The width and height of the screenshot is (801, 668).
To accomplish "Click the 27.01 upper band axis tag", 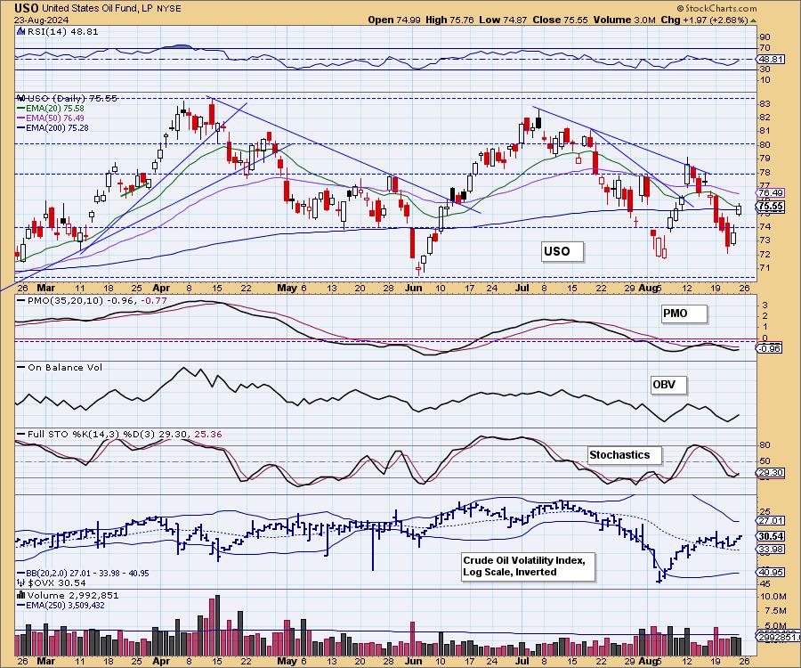I will [771, 521].
